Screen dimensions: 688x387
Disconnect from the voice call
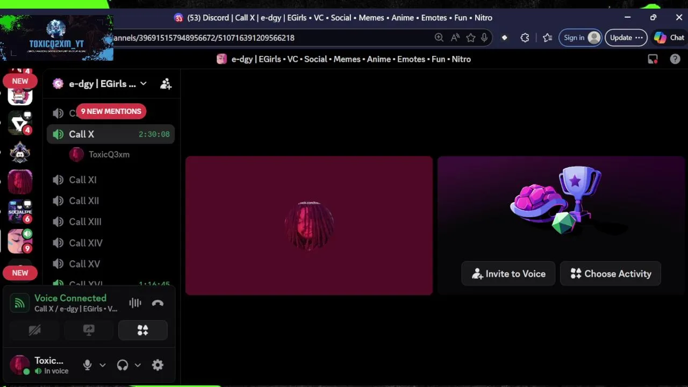coord(157,303)
